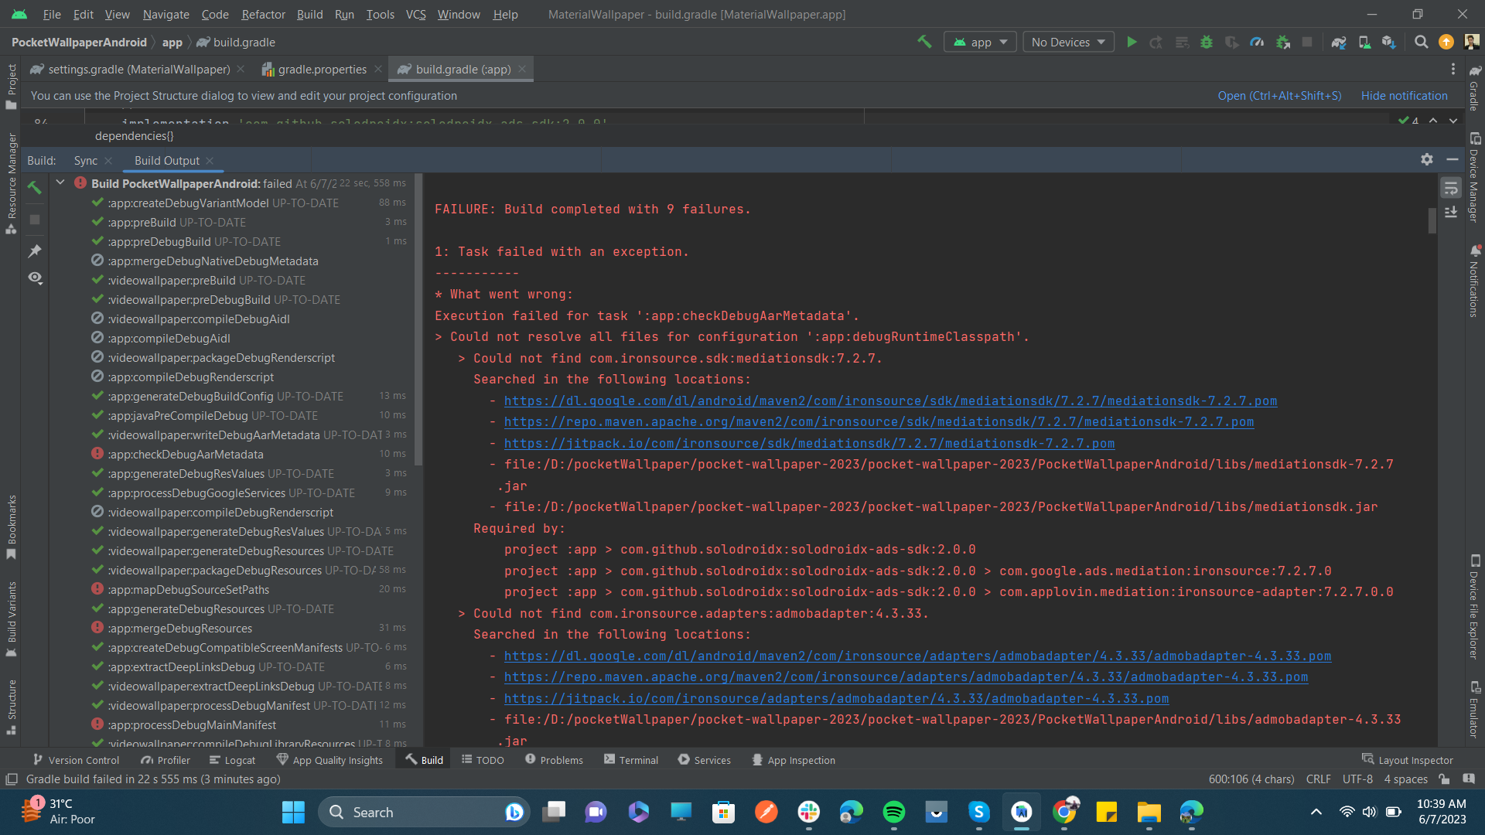
Task: Pin the Build Output window
Action: coord(34,251)
